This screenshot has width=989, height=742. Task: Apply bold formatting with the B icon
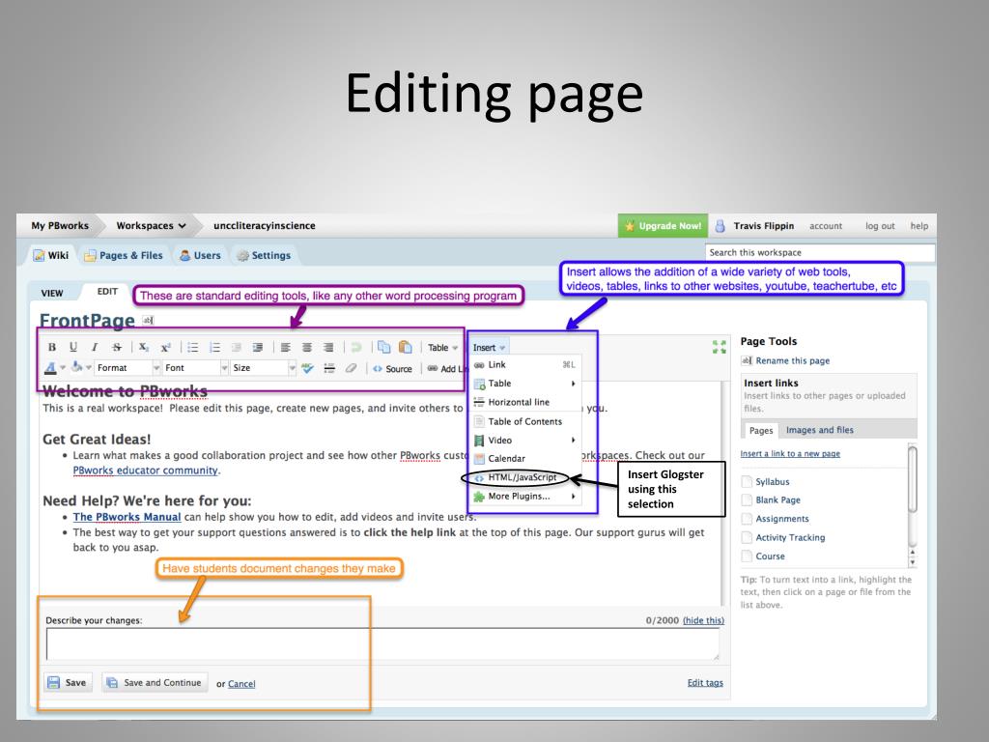coord(52,347)
